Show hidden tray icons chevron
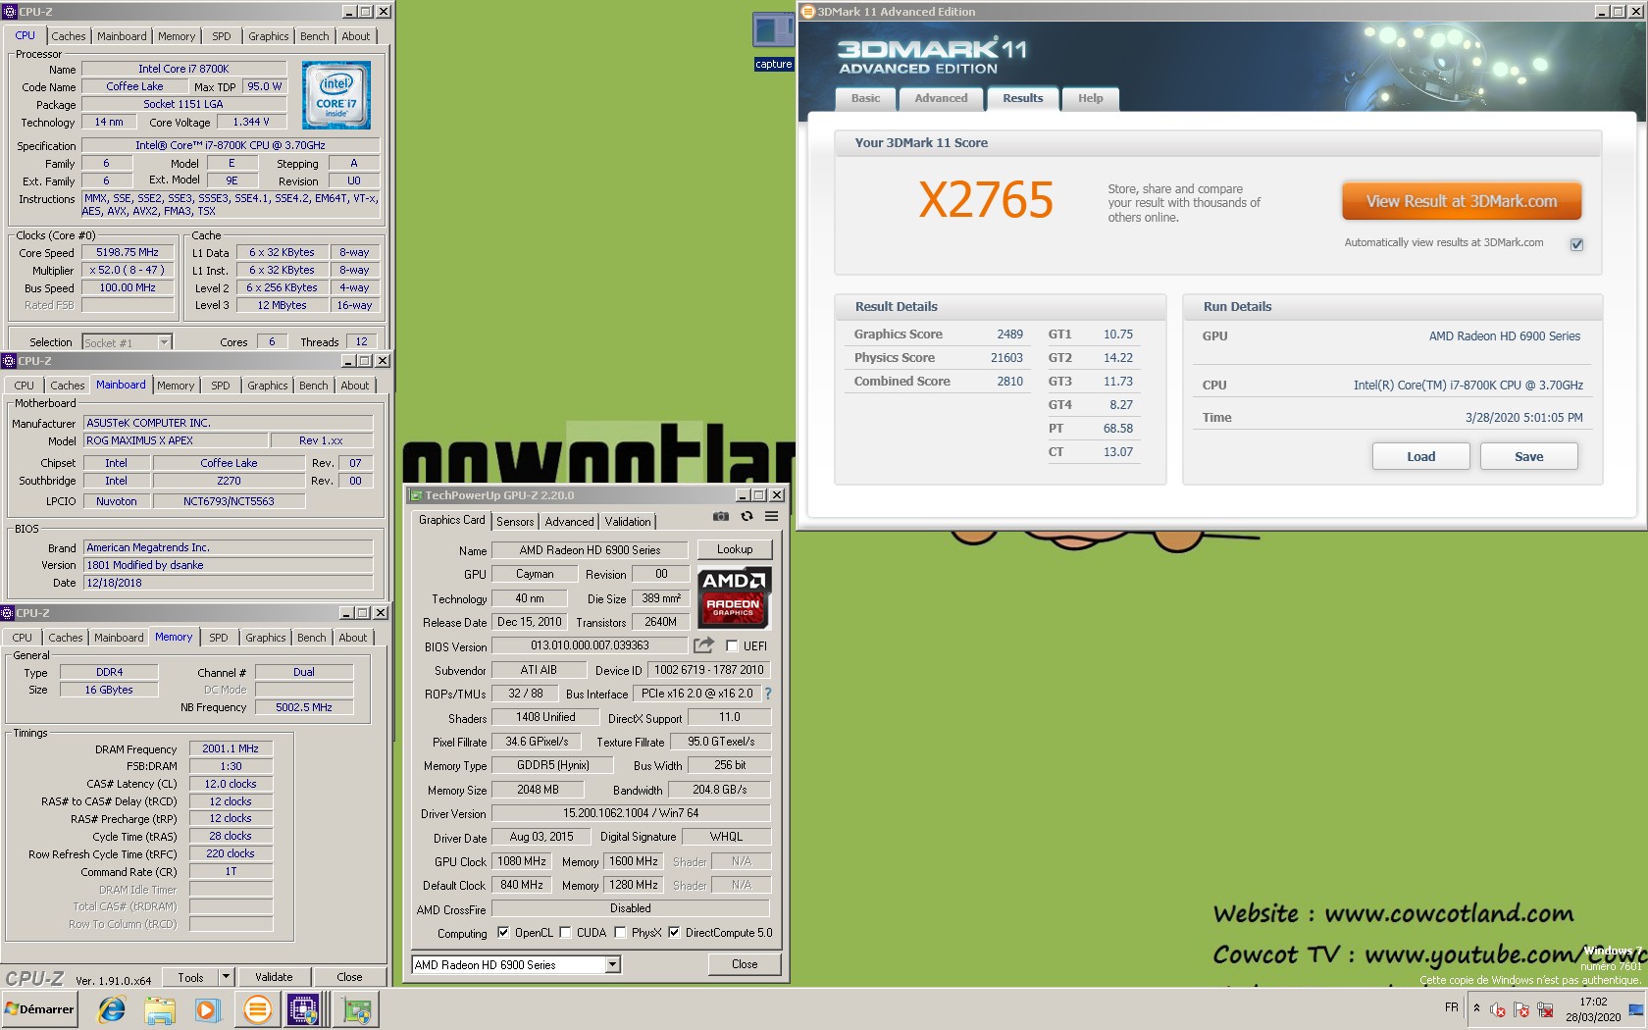This screenshot has width=1648, height=1030. [x=1476, y=1008]
